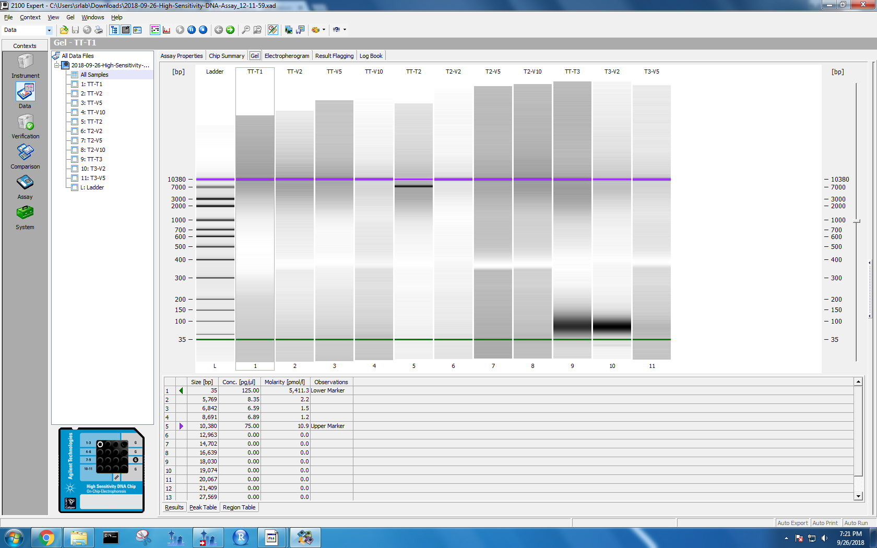Switch to electropherogram view via red graph icon
Image resolution: width=877 pixels, height=548 pixels.
(167, 30)
